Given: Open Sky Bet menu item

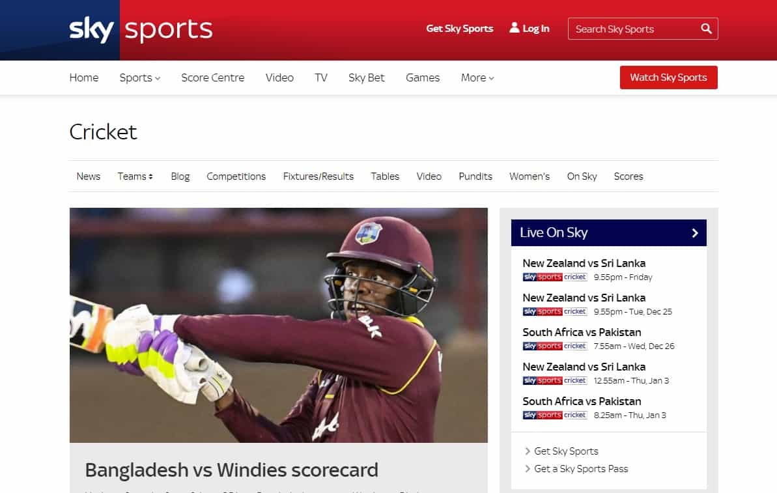Looking at the screenshot, I should tap(366, 77).
